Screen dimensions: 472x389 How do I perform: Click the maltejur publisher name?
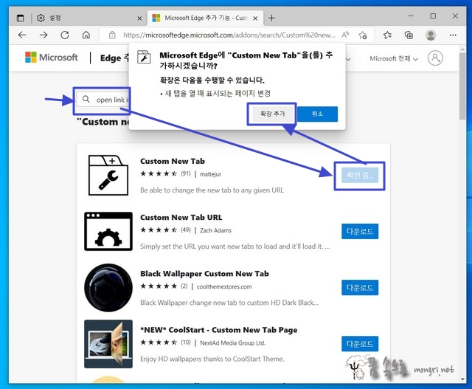211,174
